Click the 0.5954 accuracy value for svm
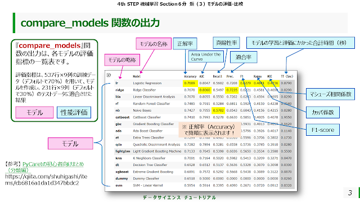Image resolution: width=360 pixels, height=202 pixels. pyautogui.click(x=190, y=185)
